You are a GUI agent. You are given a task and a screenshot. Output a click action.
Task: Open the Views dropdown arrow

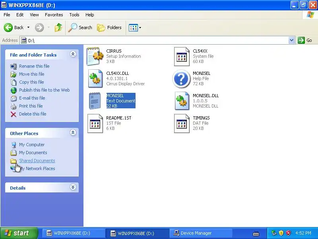tap(140, 27)
